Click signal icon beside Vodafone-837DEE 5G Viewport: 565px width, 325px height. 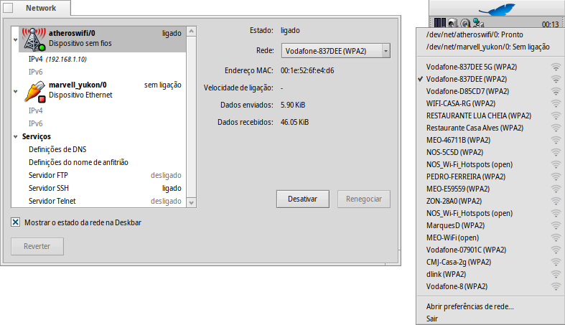point(556,67)
